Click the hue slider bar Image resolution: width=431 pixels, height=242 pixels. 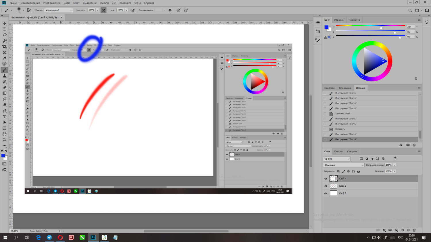pyautogui.click(x=370, y=26)
